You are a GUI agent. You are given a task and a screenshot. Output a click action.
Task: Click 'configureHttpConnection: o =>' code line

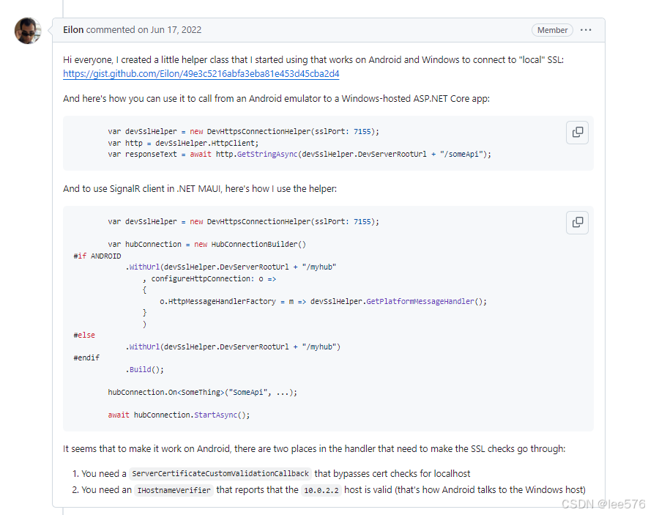pyautogui.click(x=209, y=279)
